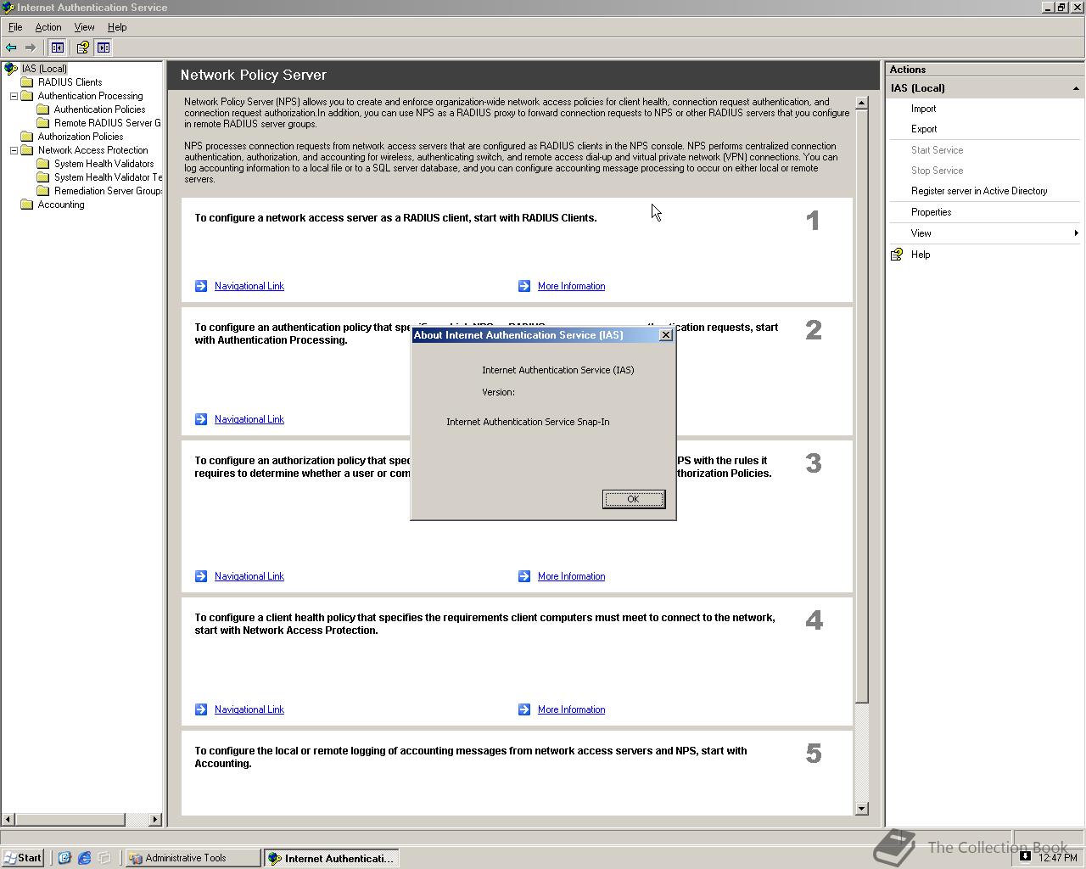Open the File menu
1086x869 pixels.
(15, 27)
